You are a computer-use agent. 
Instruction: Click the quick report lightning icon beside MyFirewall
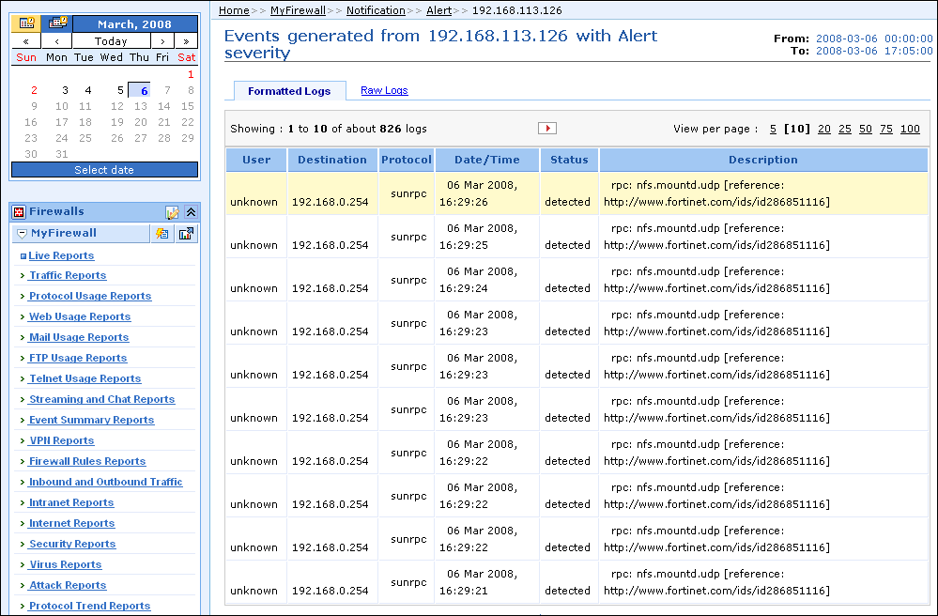pyautogui.click(x=162, y=233)
